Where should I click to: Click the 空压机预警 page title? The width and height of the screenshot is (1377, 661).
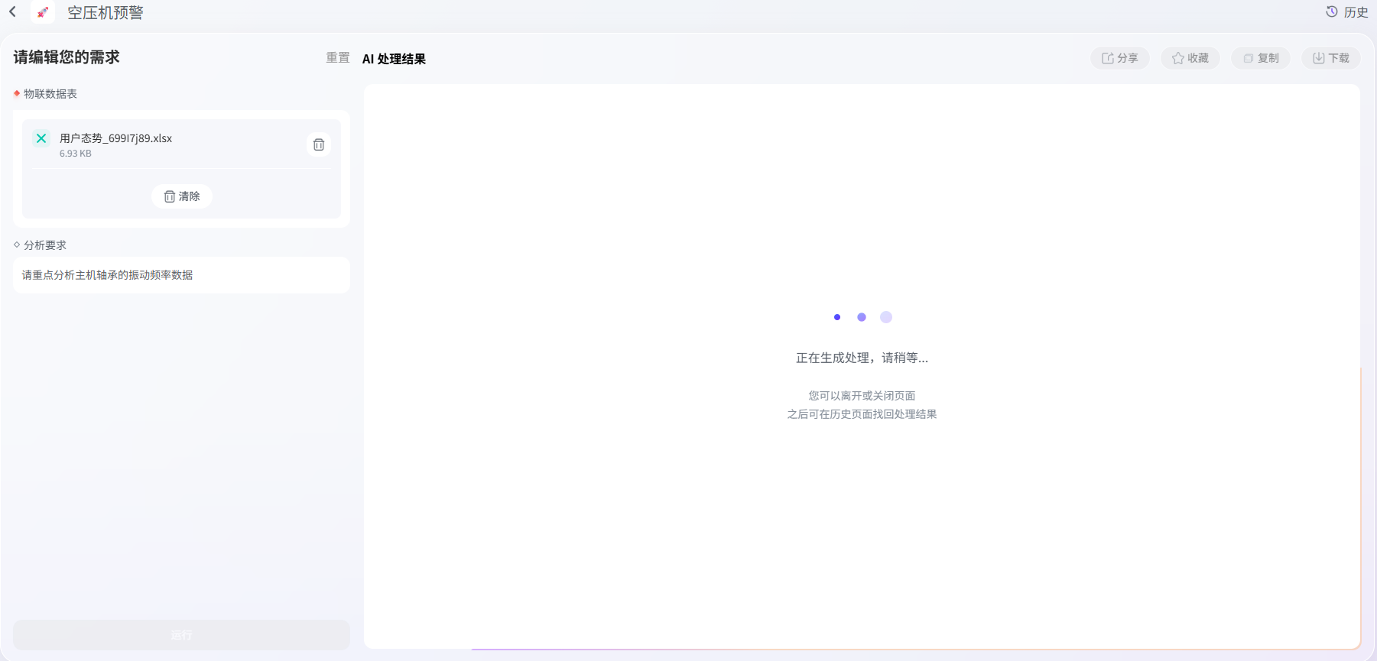(106, 13)
